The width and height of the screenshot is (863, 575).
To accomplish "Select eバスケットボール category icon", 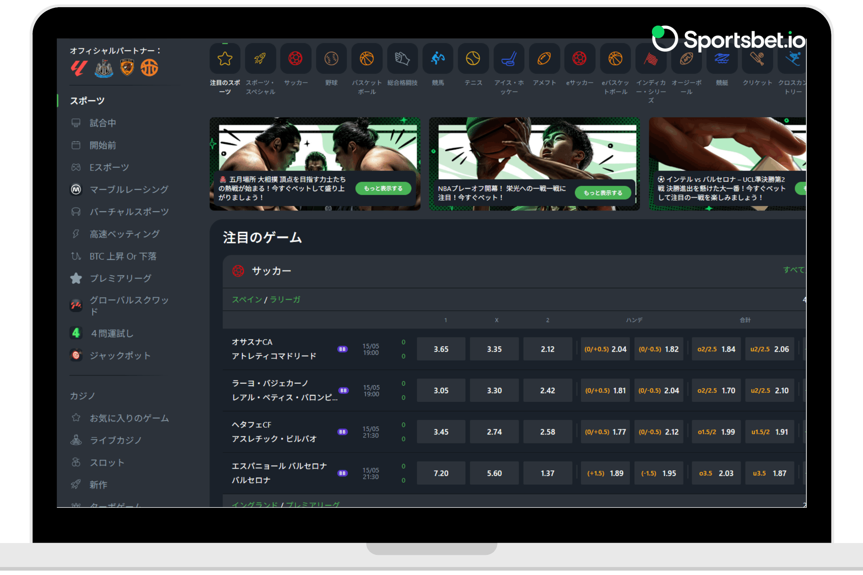I will pos(615,58).
